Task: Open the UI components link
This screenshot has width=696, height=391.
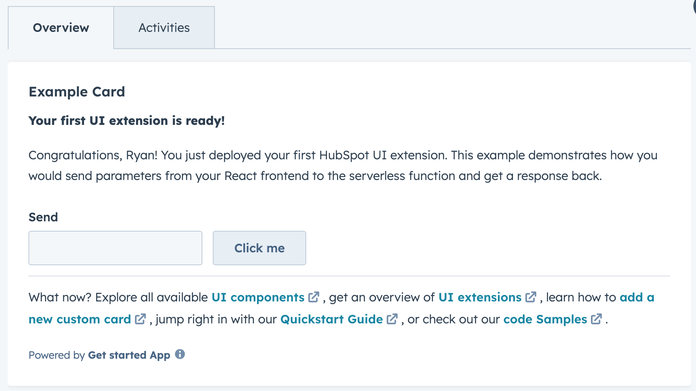Action: [x=258, y=298]
